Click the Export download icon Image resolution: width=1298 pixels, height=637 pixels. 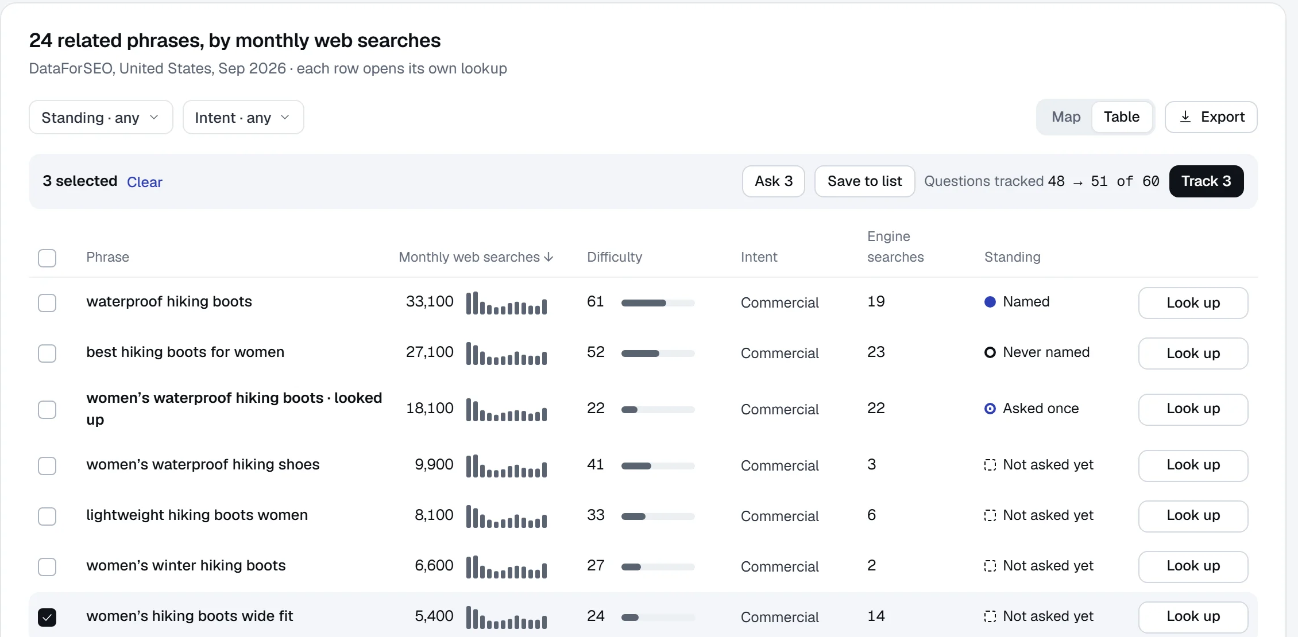click(x=1185, y=117)
